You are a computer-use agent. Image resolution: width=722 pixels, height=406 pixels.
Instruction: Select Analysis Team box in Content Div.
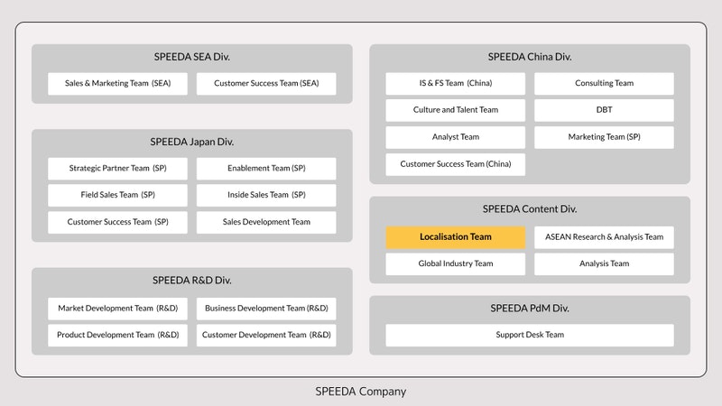click(x=604, y=263)
